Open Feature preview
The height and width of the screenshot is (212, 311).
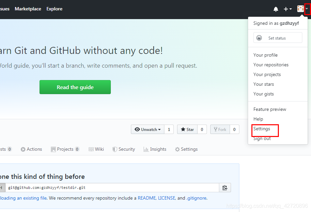click(270, 109)
